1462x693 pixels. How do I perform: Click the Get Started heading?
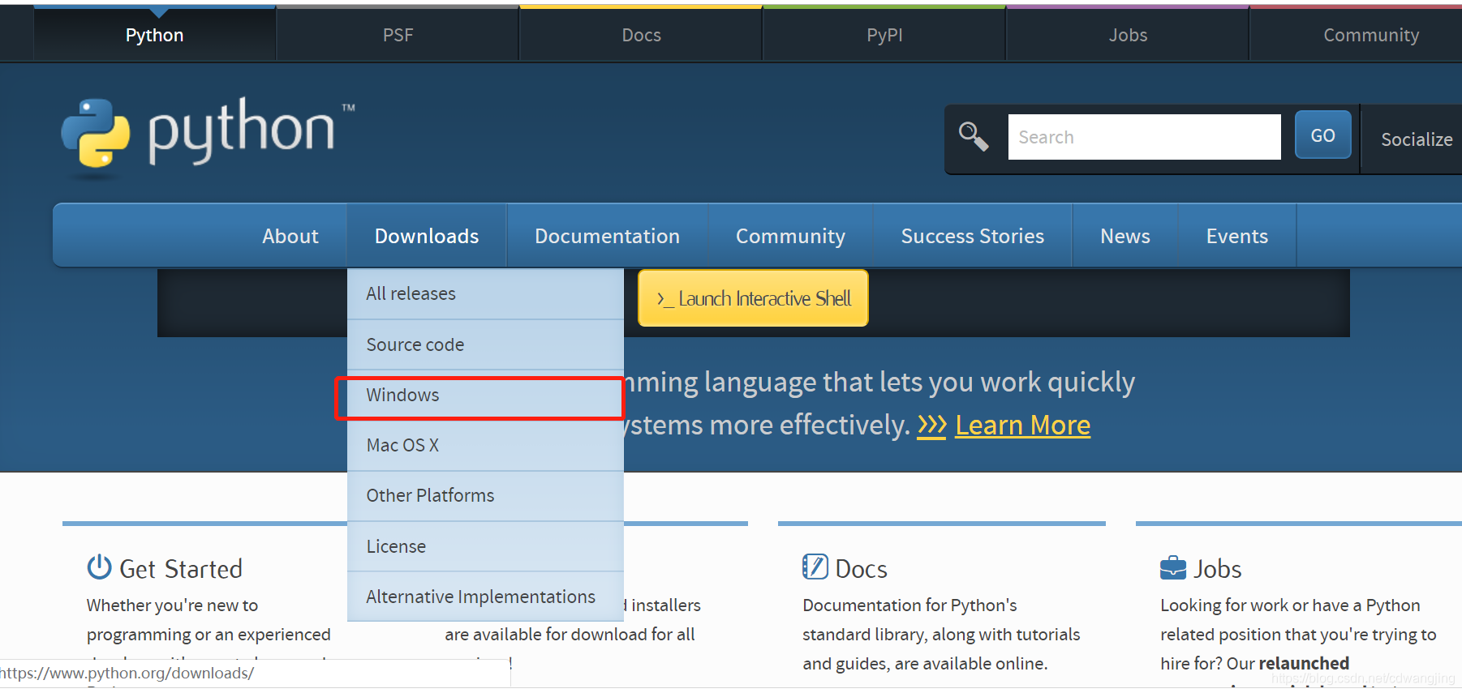point(180,568)
